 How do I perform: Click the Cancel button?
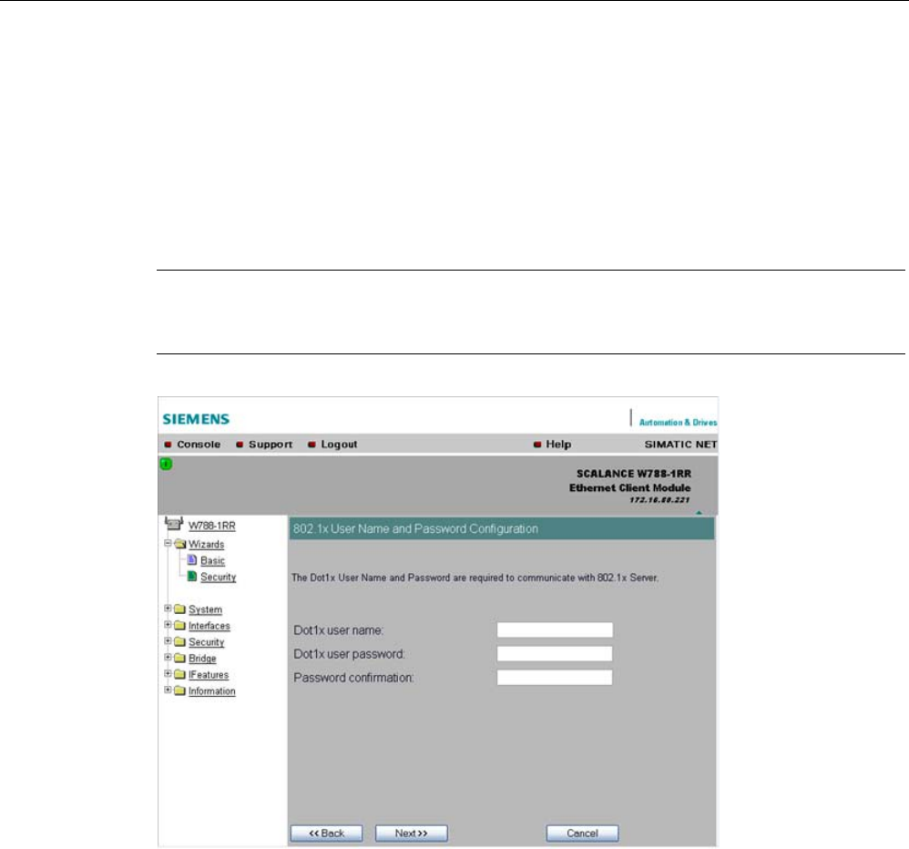click(x=582, y=833)
